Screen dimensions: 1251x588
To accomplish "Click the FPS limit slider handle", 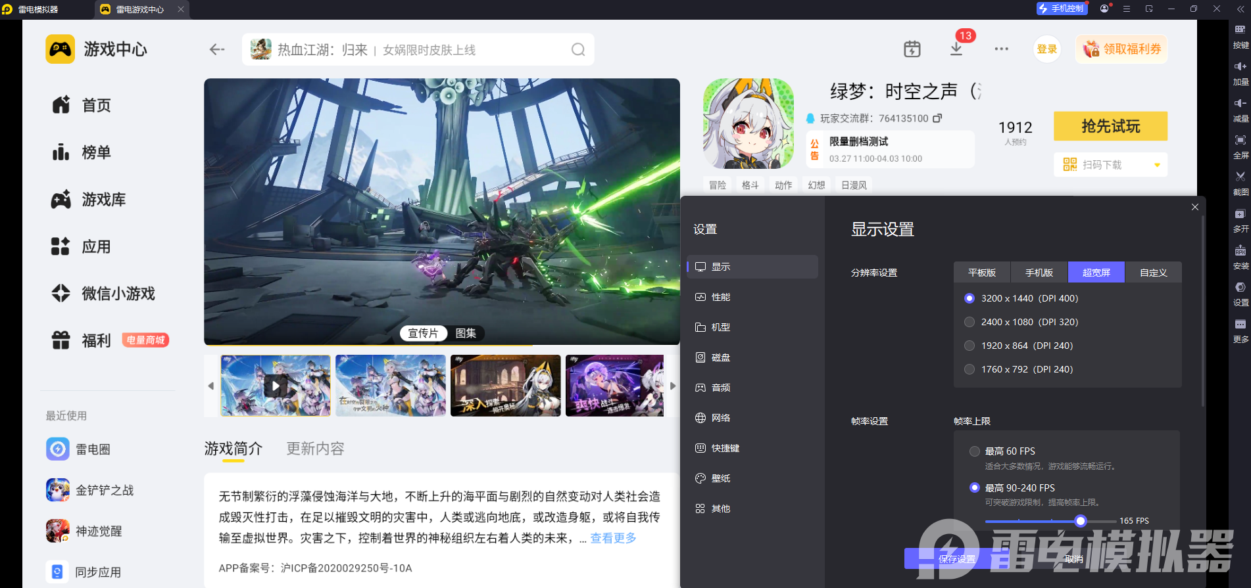I will tap(1081, 521).
